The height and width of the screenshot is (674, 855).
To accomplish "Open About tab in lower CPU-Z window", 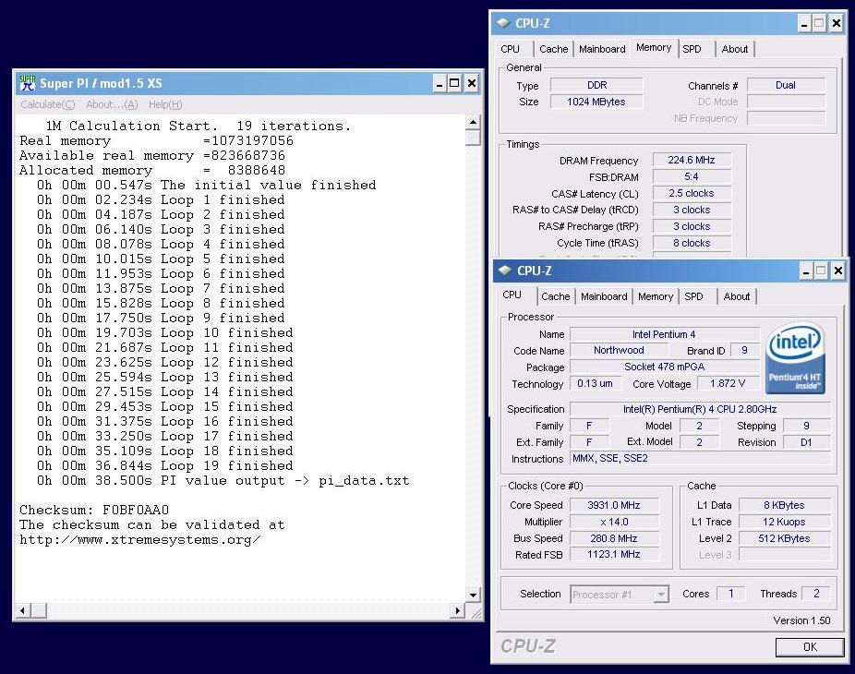I will (737, 296).
